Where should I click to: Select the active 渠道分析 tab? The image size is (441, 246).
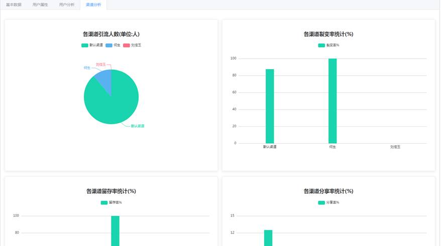point(93,5)
